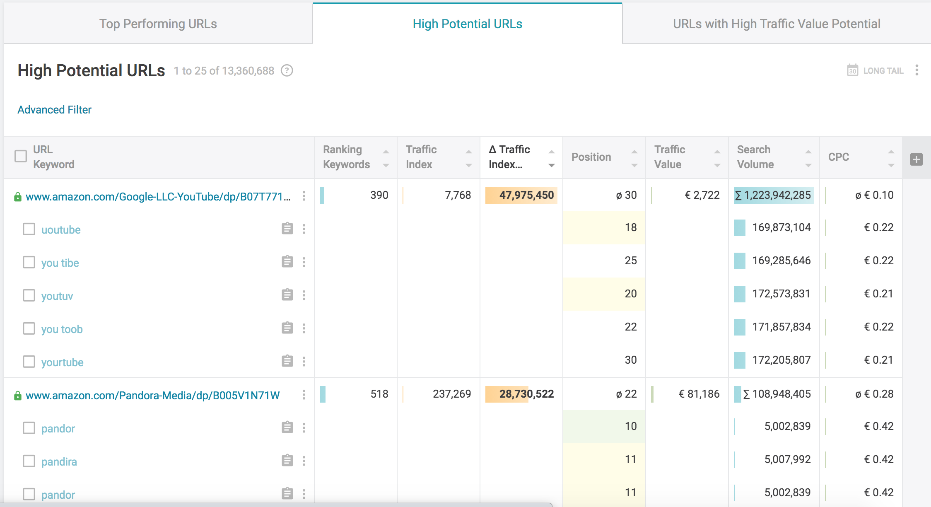Click the you tibe keyword link
The image size is (931, 507).
[x=60, y=263]
